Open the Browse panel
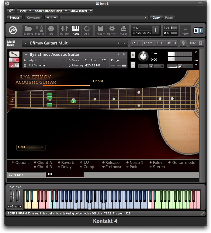Screen dimensions: 211x233 28,30
